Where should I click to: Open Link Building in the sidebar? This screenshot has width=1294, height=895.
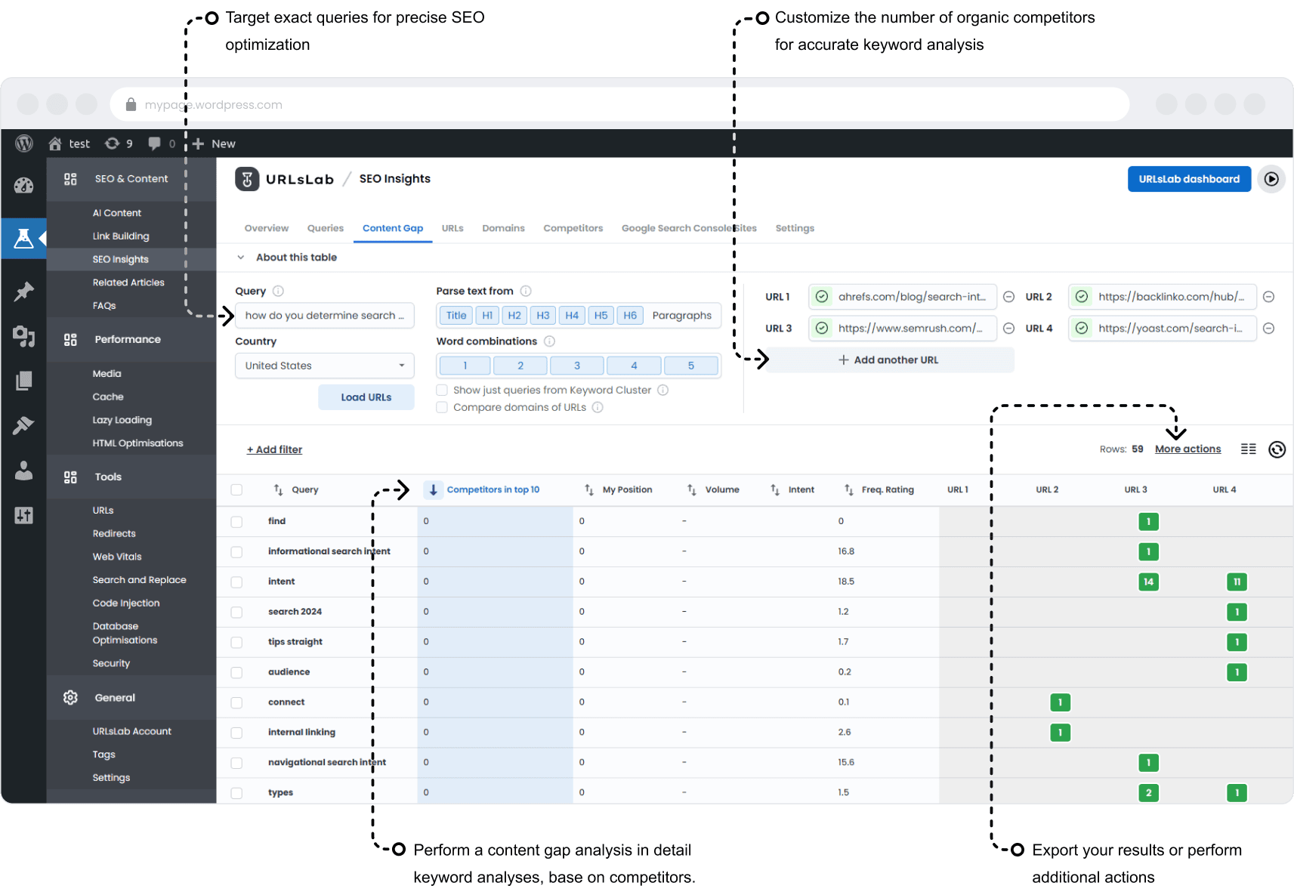pos(121,236)
